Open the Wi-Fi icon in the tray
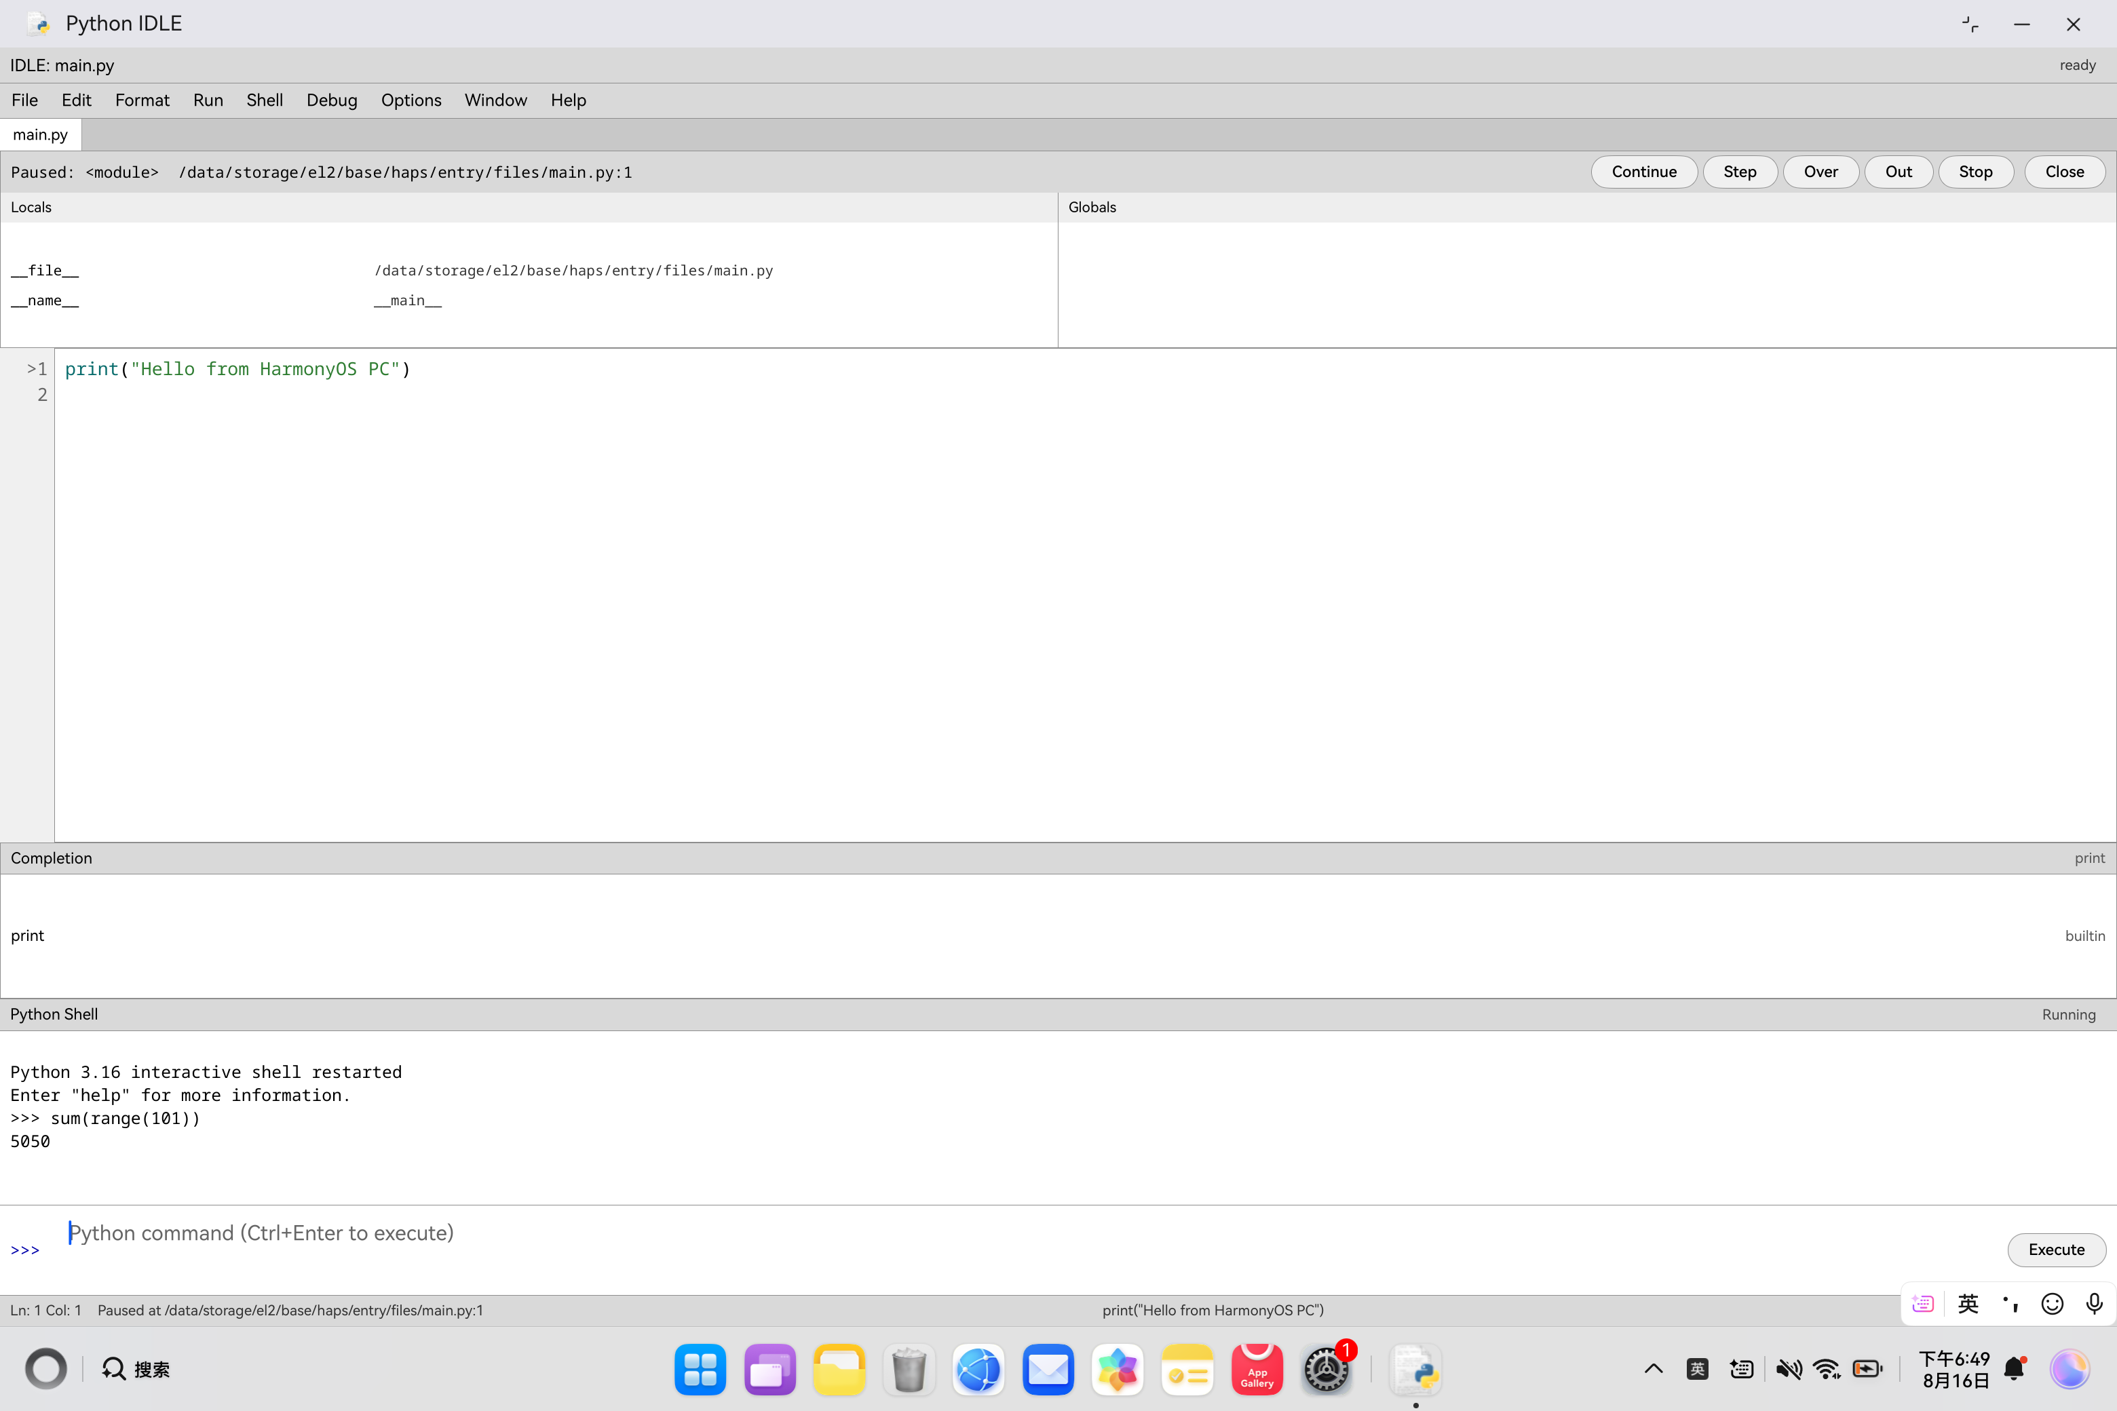Viewport: 2117px width, 1411px height. point(1827,1369)
